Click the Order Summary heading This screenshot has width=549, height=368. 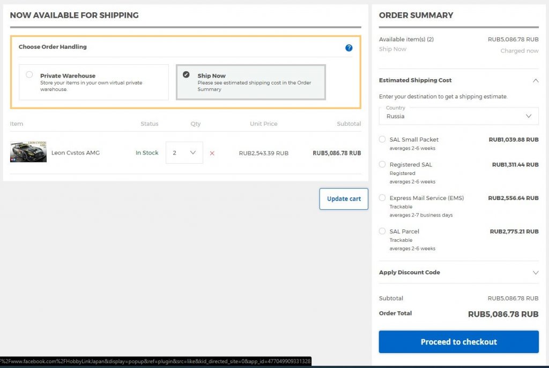pos(416,16)
